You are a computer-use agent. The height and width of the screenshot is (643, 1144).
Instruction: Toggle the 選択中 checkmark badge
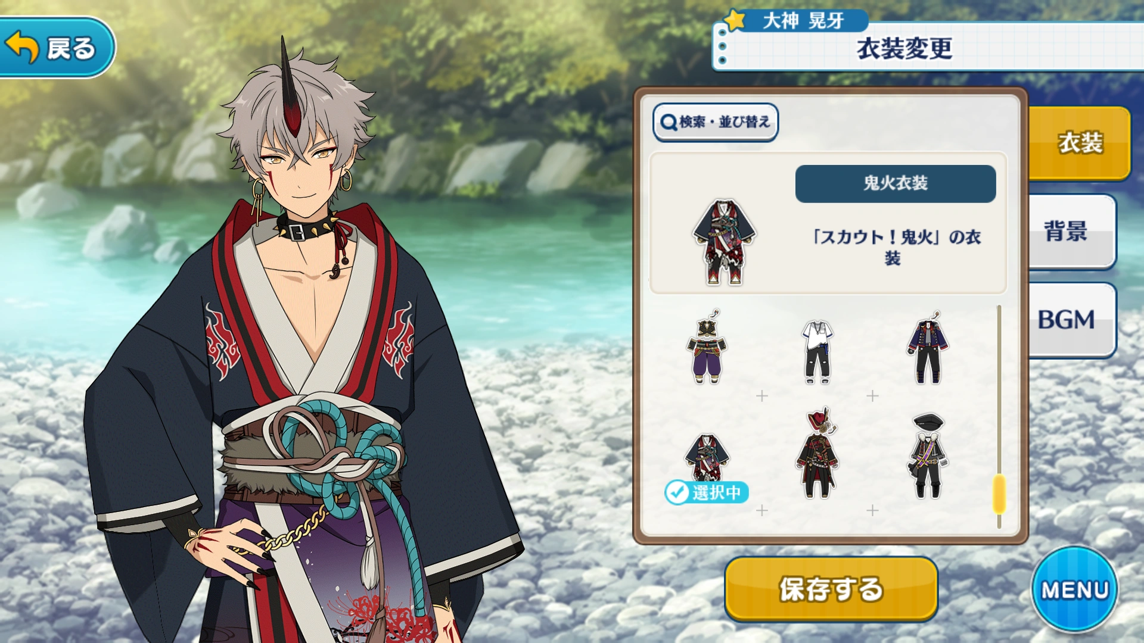click(707, 492)
